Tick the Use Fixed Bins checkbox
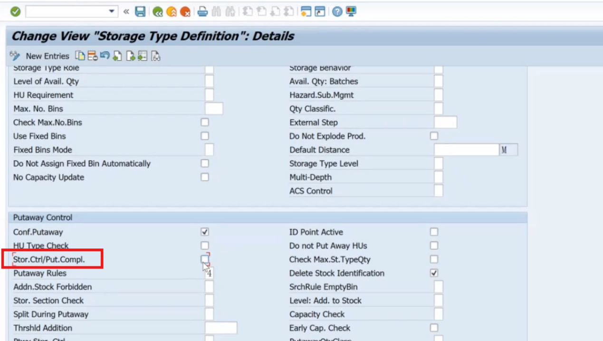 205,136
